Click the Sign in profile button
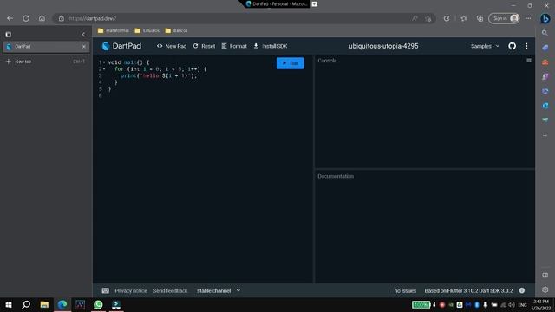555x312 pixels. [505, 18]
